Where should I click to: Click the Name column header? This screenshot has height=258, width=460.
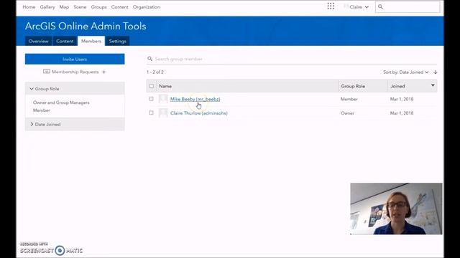(x=165, y=86)
